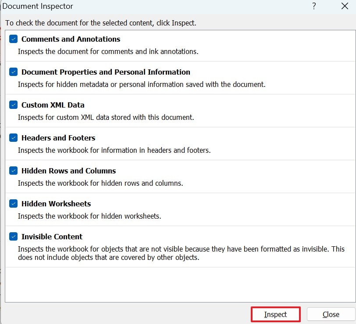
Task: Click the hidden metadata description text
Action: [141, 84]
